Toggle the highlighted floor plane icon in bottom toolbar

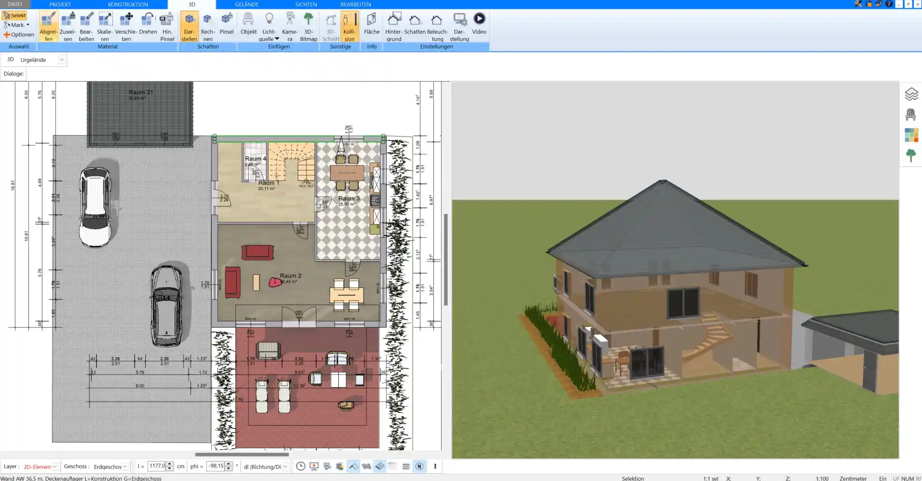tap(379, 466)
